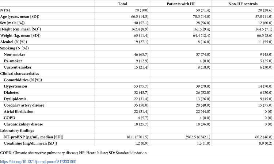Select the Patients with HF column header
274x164 pixels.
click(x=180, y=4)
